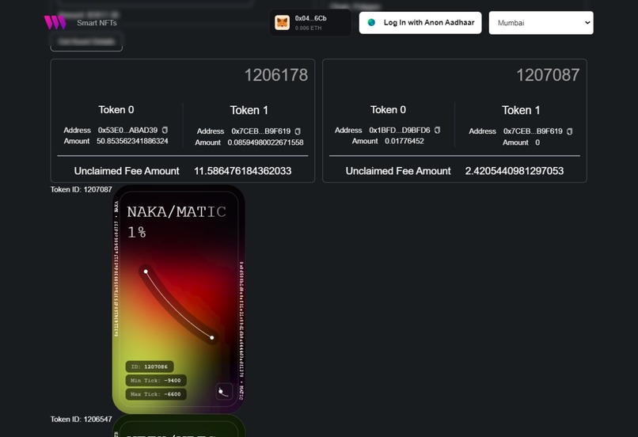Click the 1% fee tier text
The image size is (638, 437).
coord(137,232)
